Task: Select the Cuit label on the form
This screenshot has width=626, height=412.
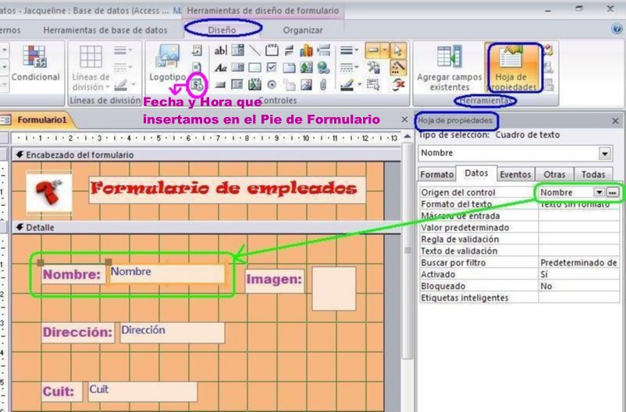Action: 62,391
